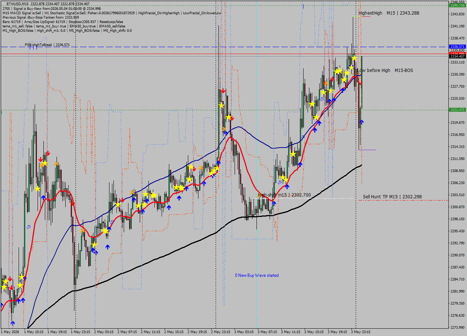
Task: Click the green 2345.718 price tag
Action: pyautogui.click(x=458, y=5)
